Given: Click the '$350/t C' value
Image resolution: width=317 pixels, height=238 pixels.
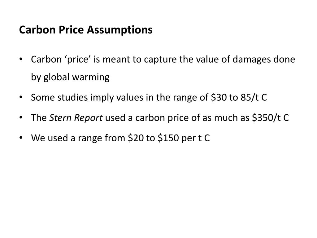Looking at the screenshot, I should [x=271, y=118].
